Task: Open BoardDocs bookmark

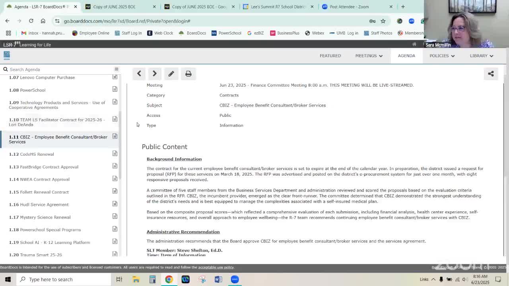Action: pyautogui.click(x=192, y=33)
